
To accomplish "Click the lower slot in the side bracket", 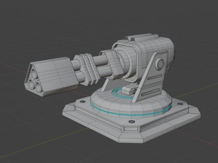I will [150, 92].
